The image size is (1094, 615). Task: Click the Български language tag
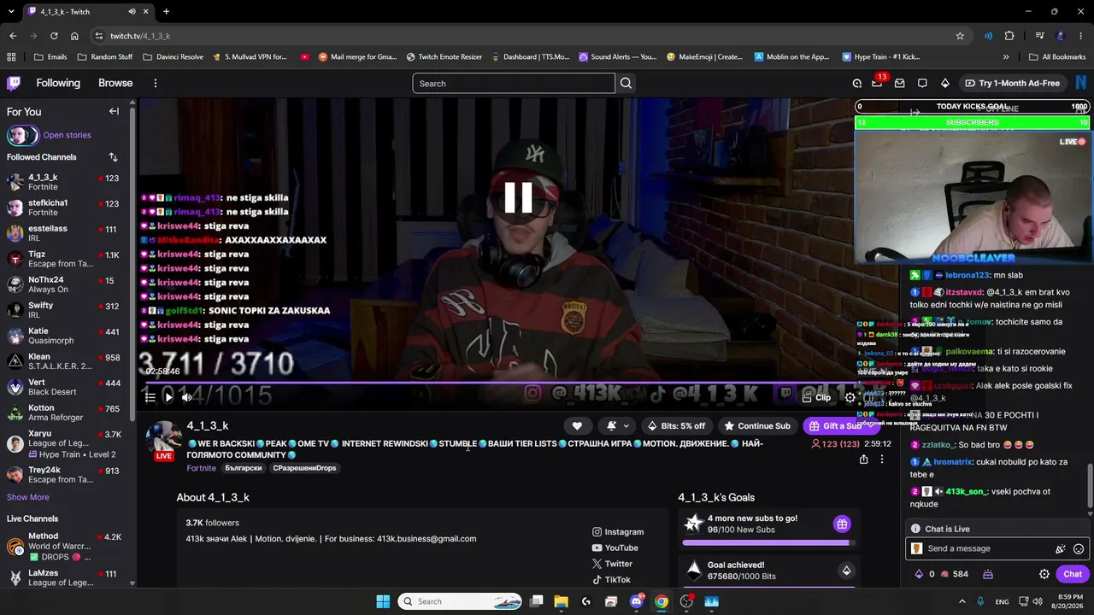pos(244,468)
